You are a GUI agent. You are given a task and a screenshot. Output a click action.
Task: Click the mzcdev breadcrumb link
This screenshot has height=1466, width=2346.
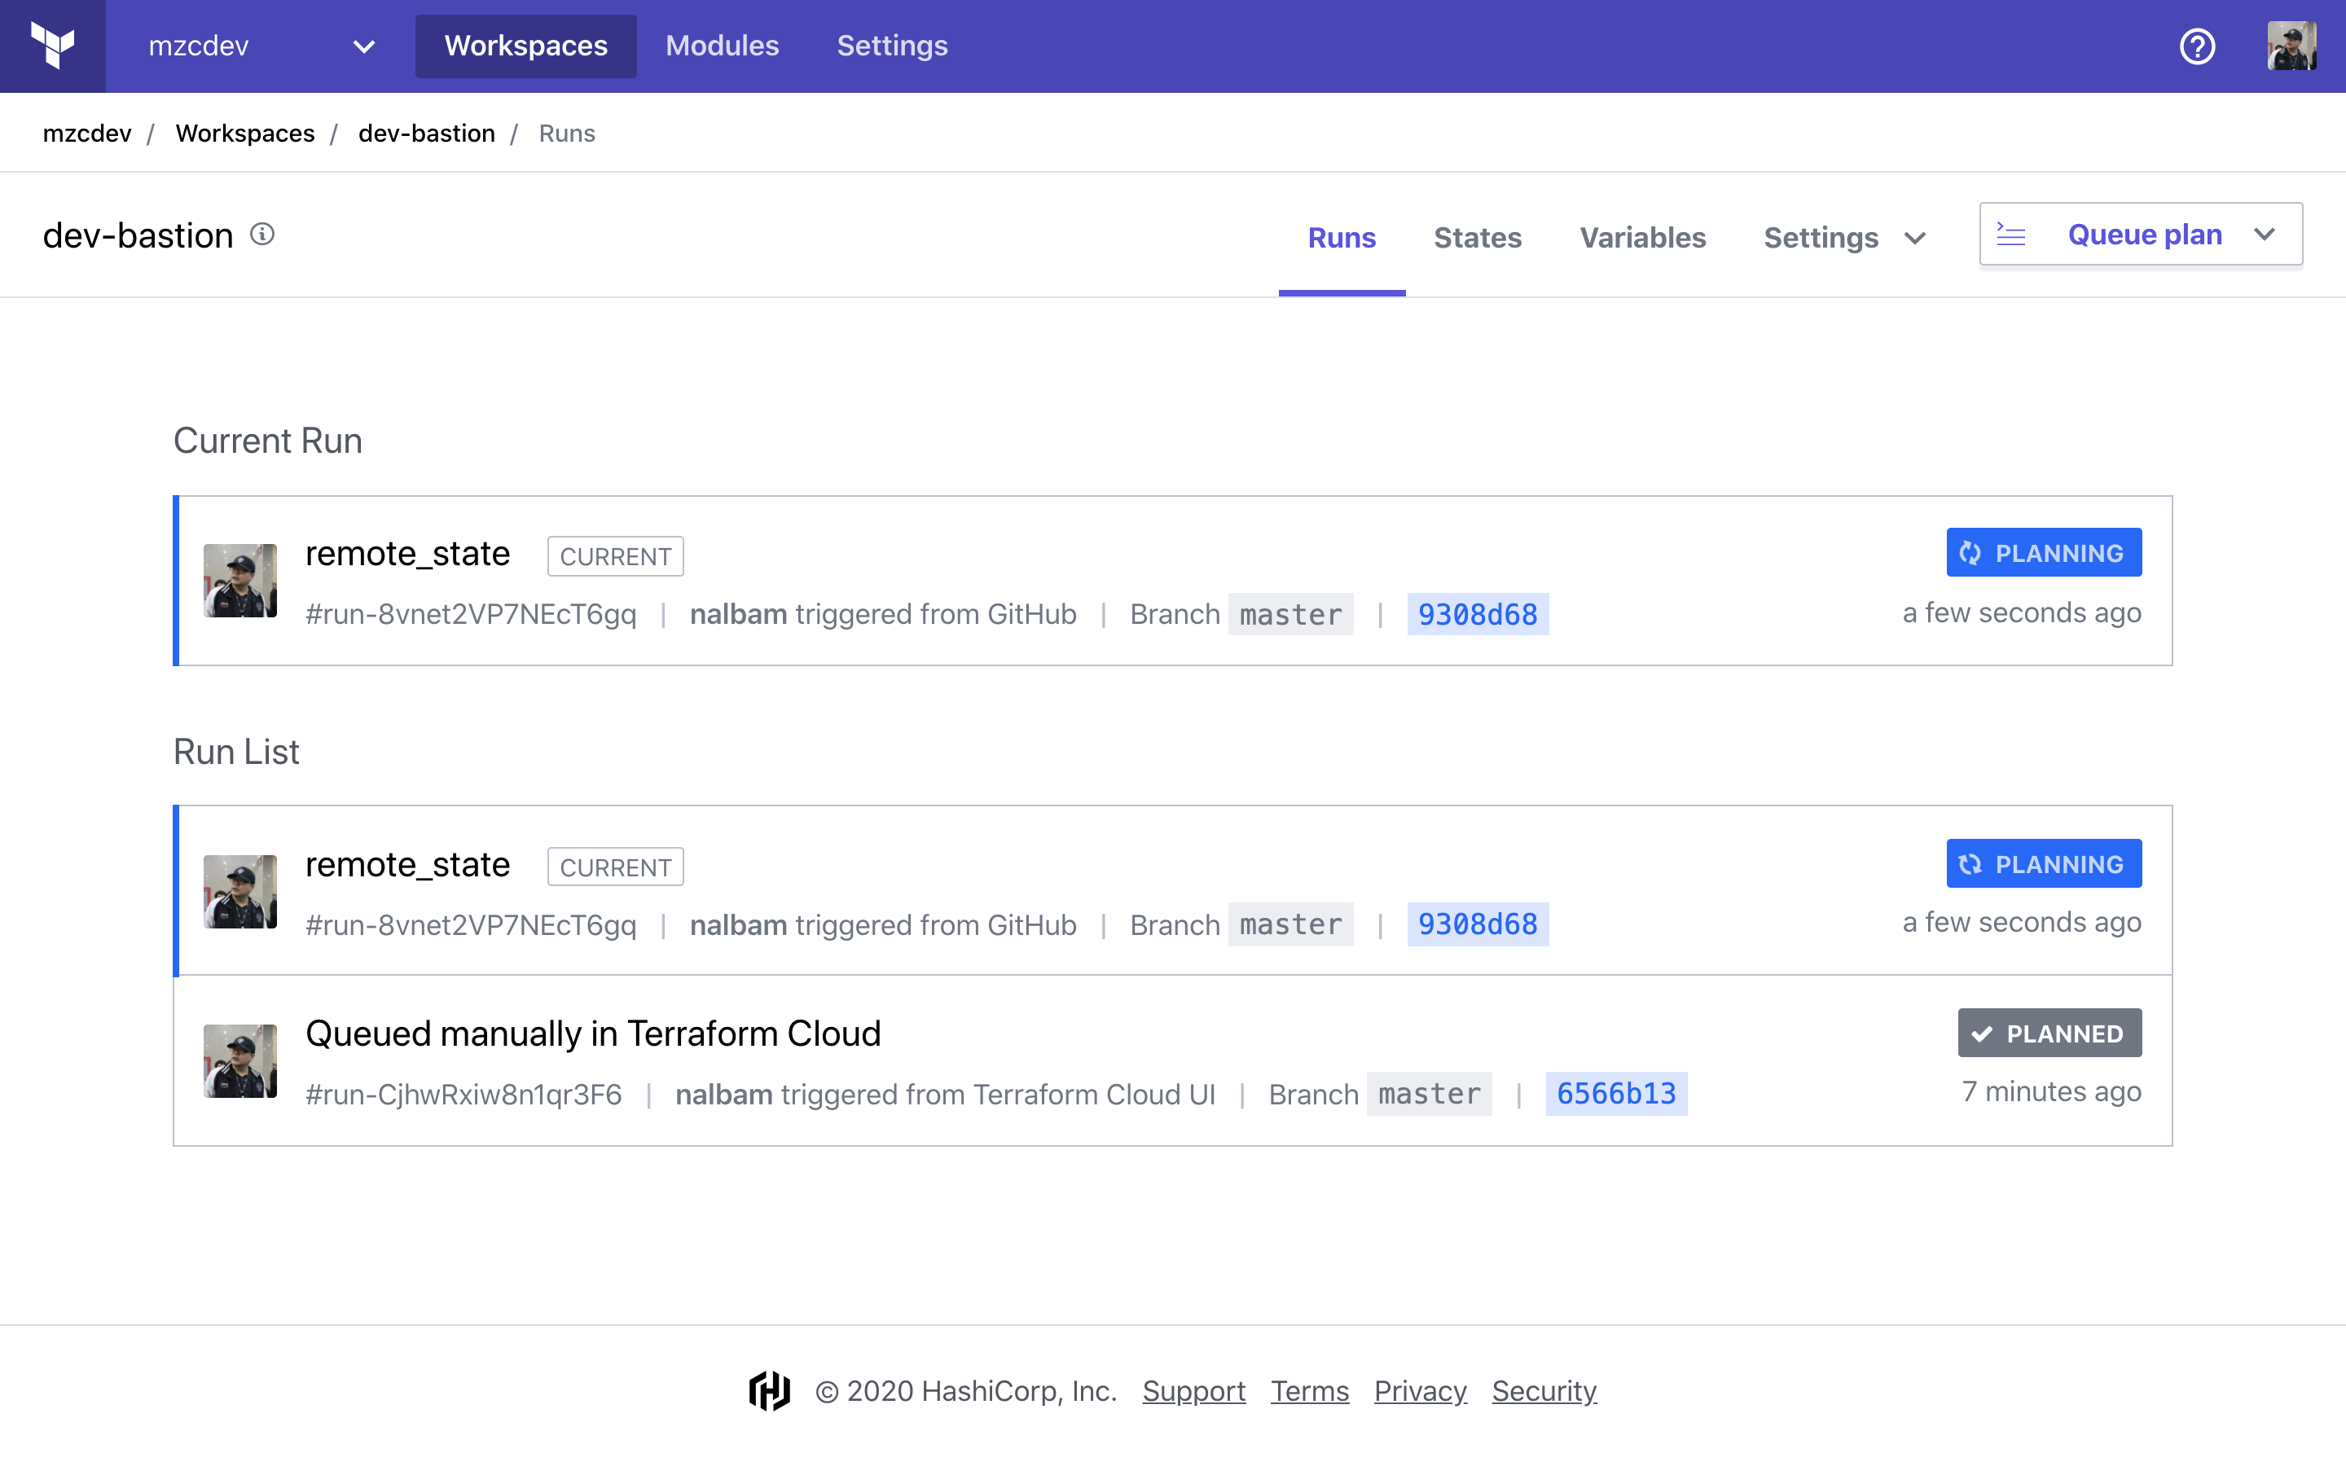pos(87,133)
